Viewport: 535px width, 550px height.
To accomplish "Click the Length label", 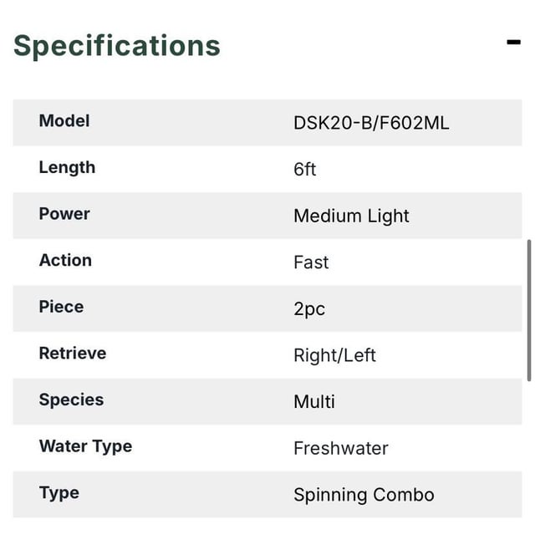I will coord(67,167).
